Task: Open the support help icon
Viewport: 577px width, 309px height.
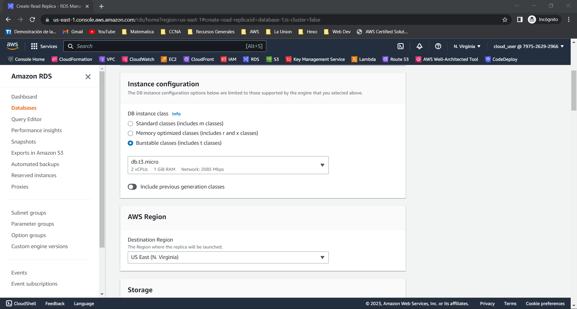Action: click(x=438, y=46)
